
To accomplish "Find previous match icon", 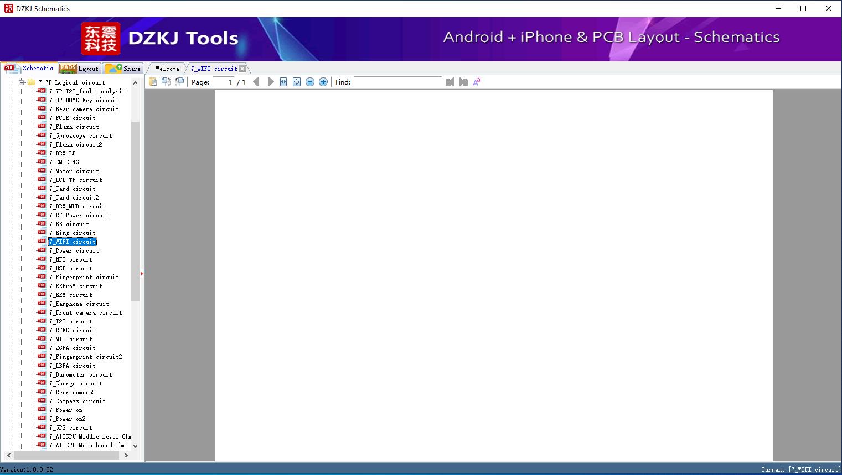I will tap(450, 82).
